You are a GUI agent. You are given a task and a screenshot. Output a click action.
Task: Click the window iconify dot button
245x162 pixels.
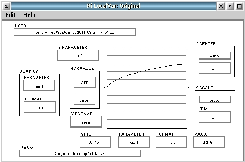230,6
